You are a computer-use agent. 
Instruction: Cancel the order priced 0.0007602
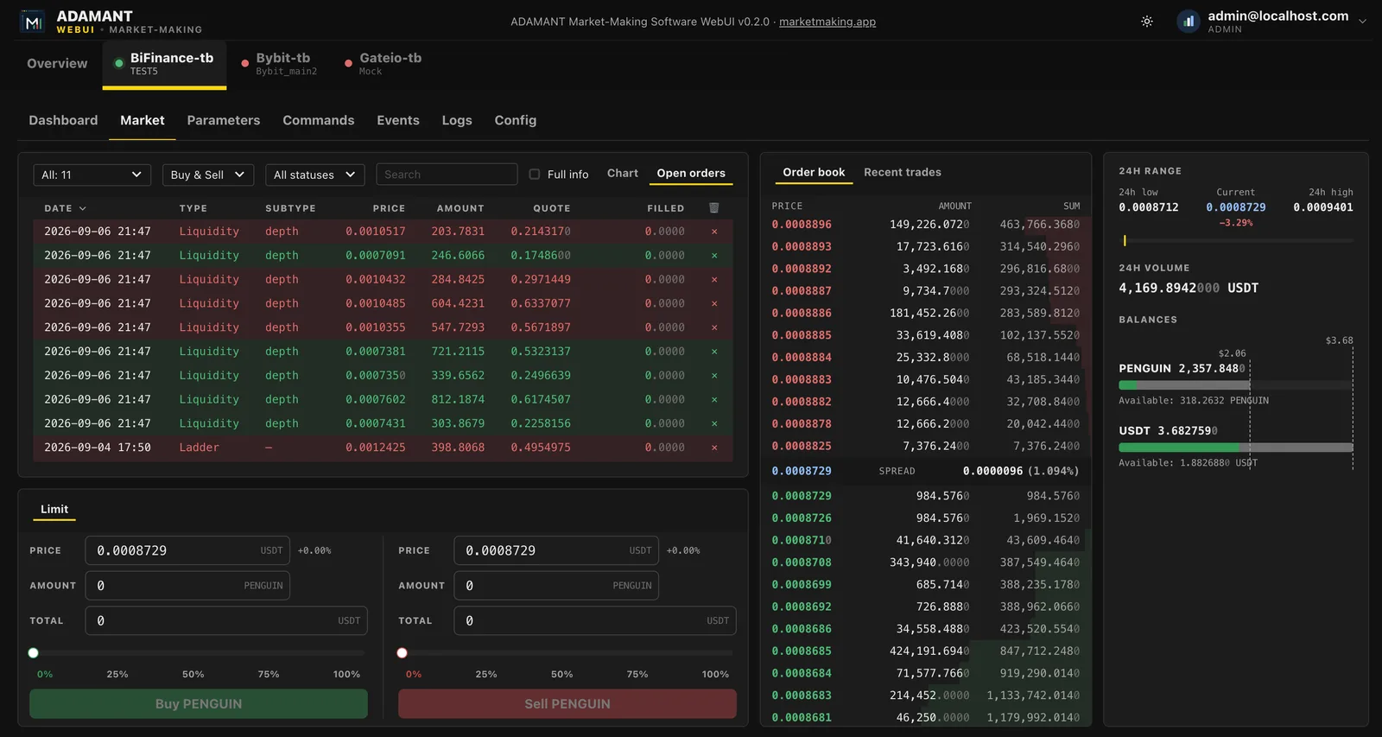[714, 400]
